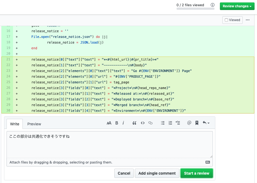Toggle italic text formatting
257x183 pixels.
coord(123,123)
